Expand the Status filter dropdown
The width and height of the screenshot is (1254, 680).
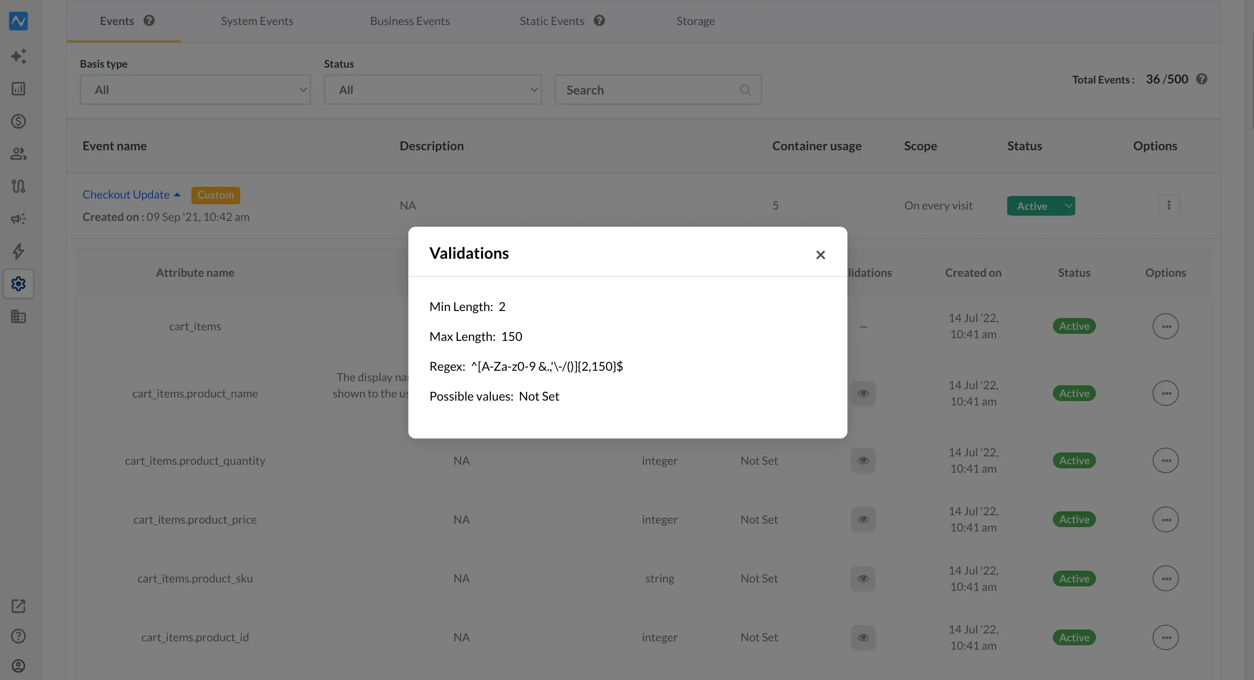pyautogui.click(x=433, y=90)
